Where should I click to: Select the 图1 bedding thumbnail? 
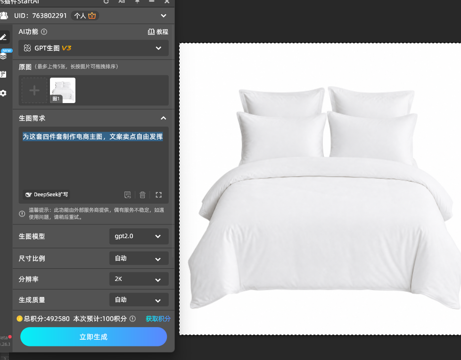coord(63,90)
